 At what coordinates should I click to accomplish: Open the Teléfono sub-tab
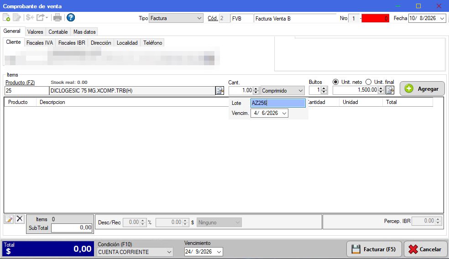pyautogui.click(x=152, y=43)
